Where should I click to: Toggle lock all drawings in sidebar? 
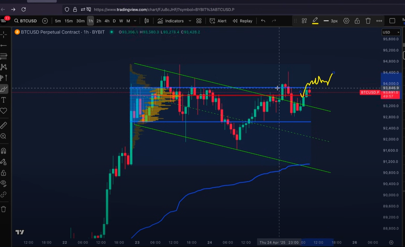[x=4, y=173]
